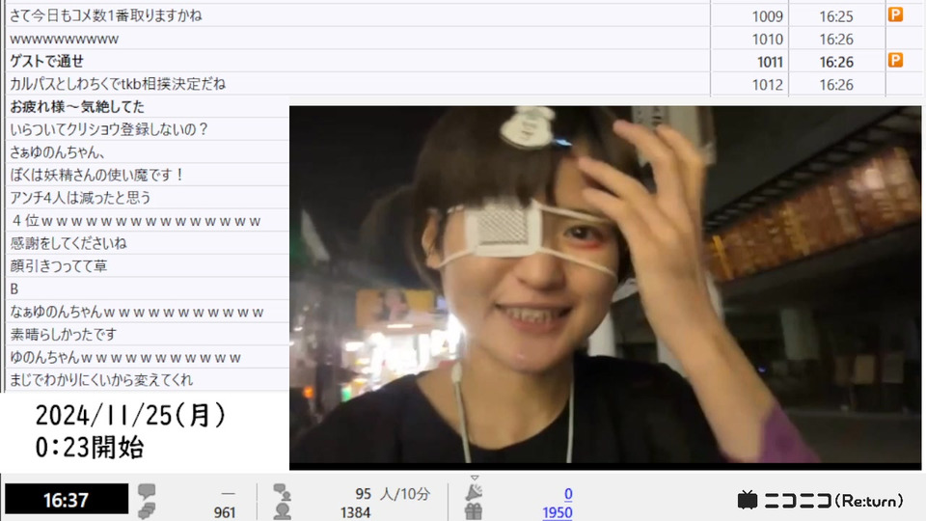Click the premium P icon in comment row 1009

click(x=895, y=14)
